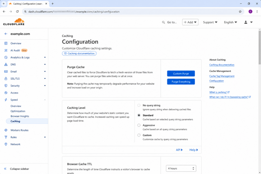View site information icon in address bar
Viewport: 261px width, 174px height.
coord(25,11)
